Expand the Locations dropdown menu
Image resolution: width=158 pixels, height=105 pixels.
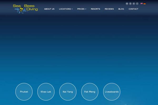coord(66,9)
